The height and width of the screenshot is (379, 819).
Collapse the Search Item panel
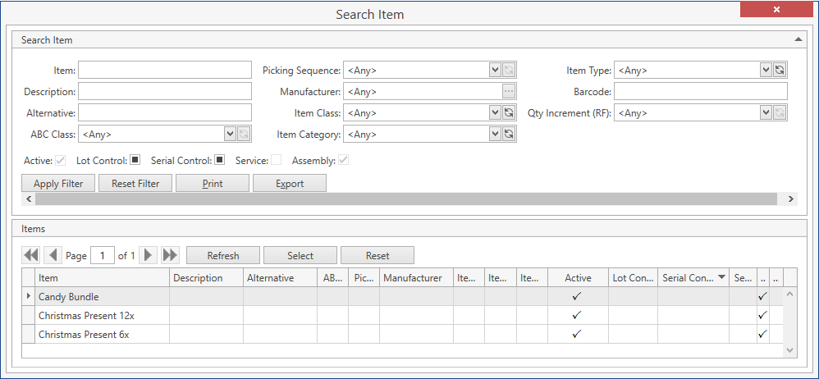(798, 39)
